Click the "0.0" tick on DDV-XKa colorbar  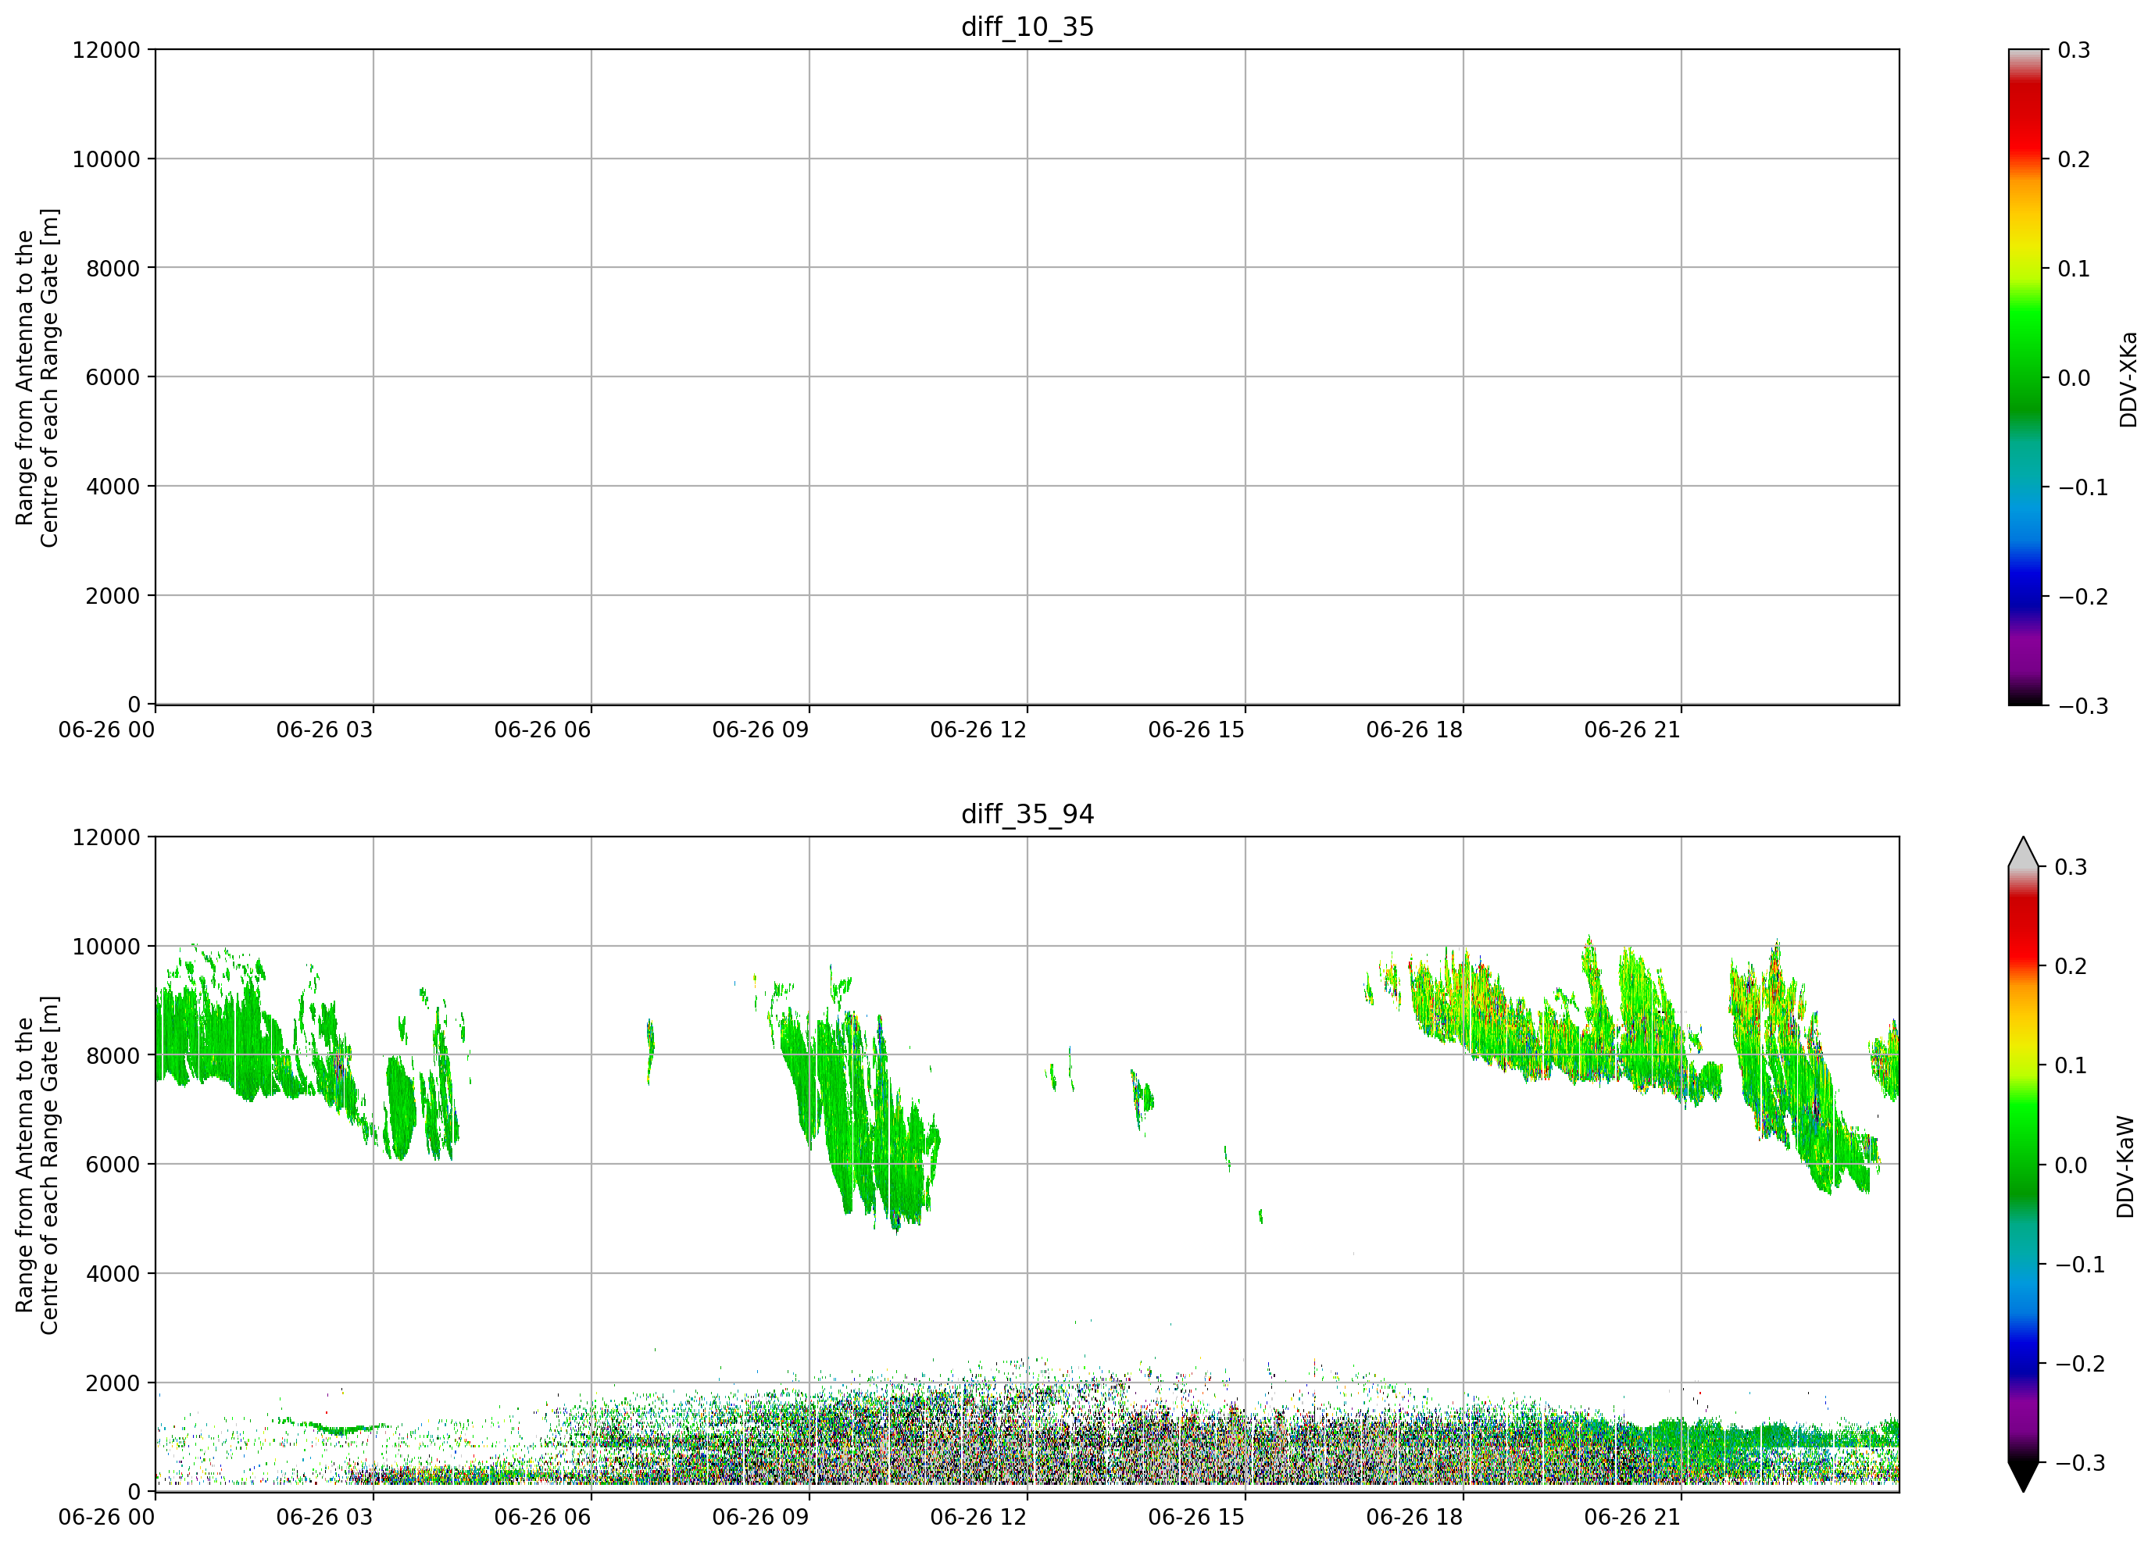coord(2075,378)
